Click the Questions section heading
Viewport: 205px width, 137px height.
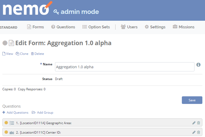tap(12, 106)
